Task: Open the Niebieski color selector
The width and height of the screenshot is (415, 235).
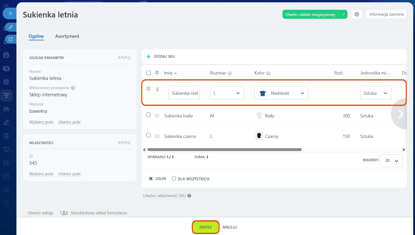Action: coord(281,93)
